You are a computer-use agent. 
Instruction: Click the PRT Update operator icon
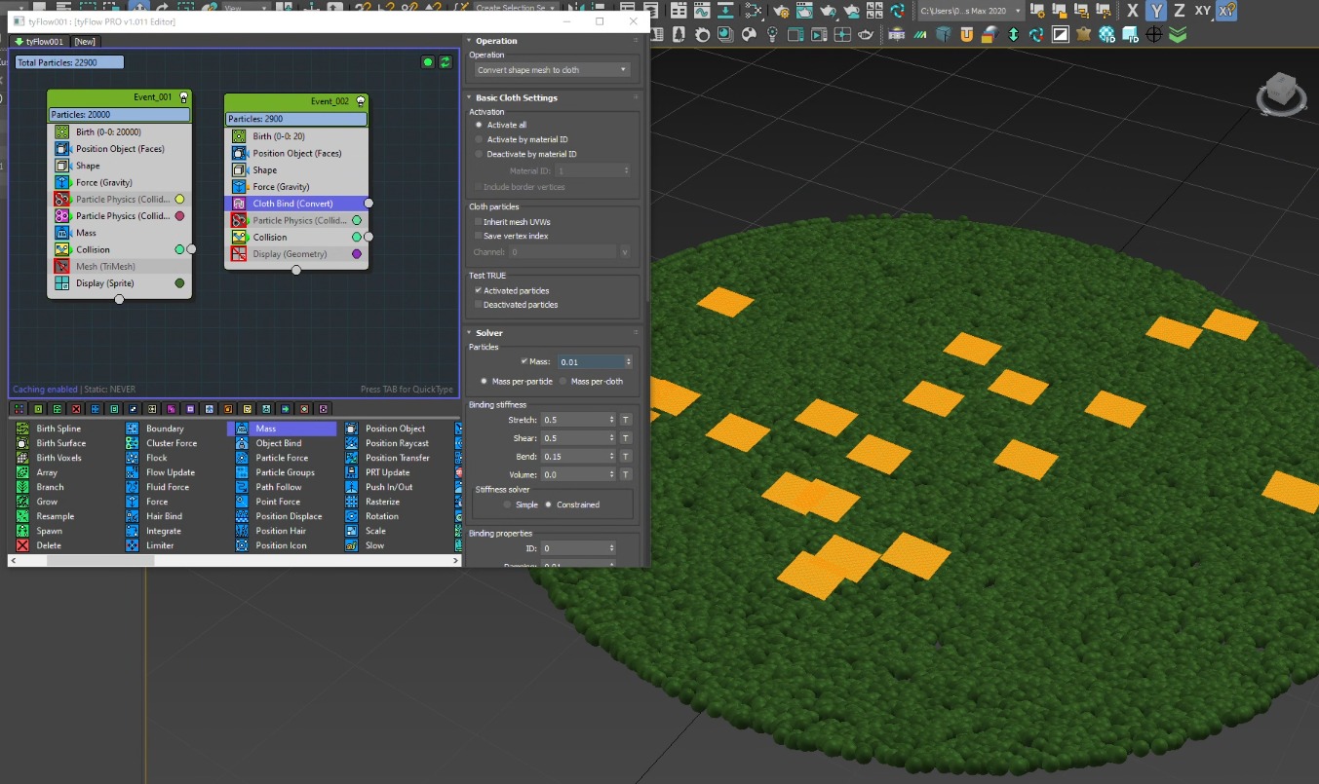pos(351,472)
